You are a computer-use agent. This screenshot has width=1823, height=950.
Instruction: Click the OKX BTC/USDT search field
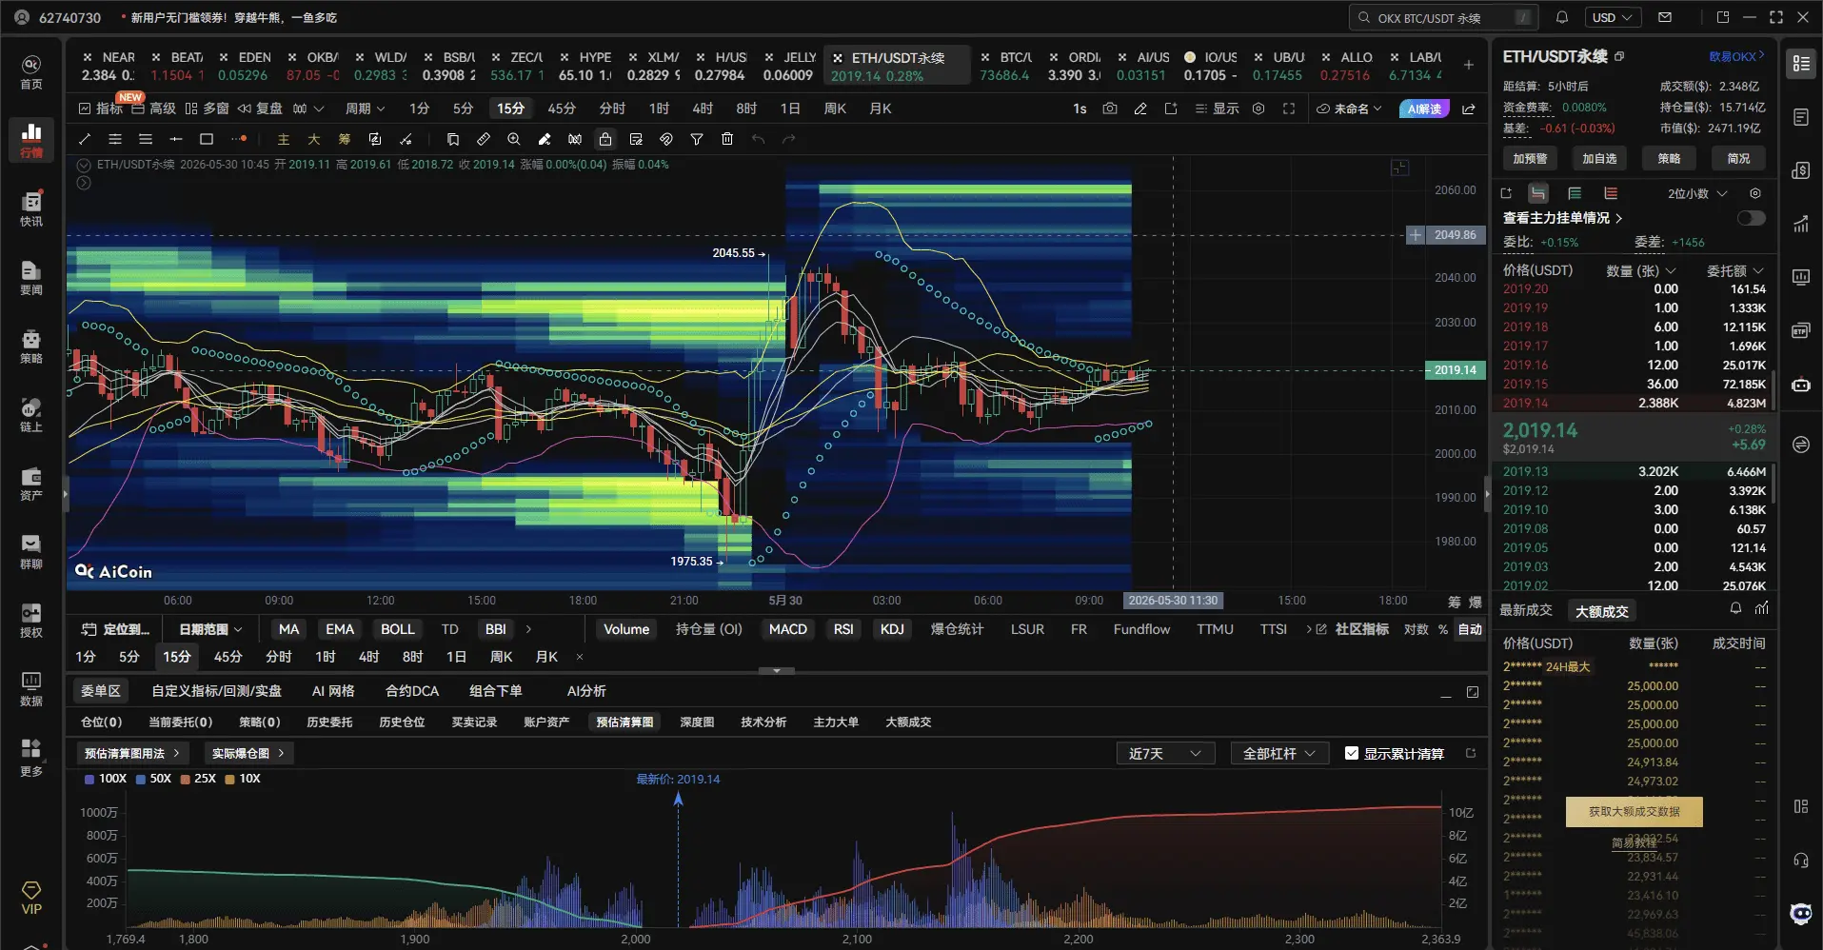tap(1444, 17)
